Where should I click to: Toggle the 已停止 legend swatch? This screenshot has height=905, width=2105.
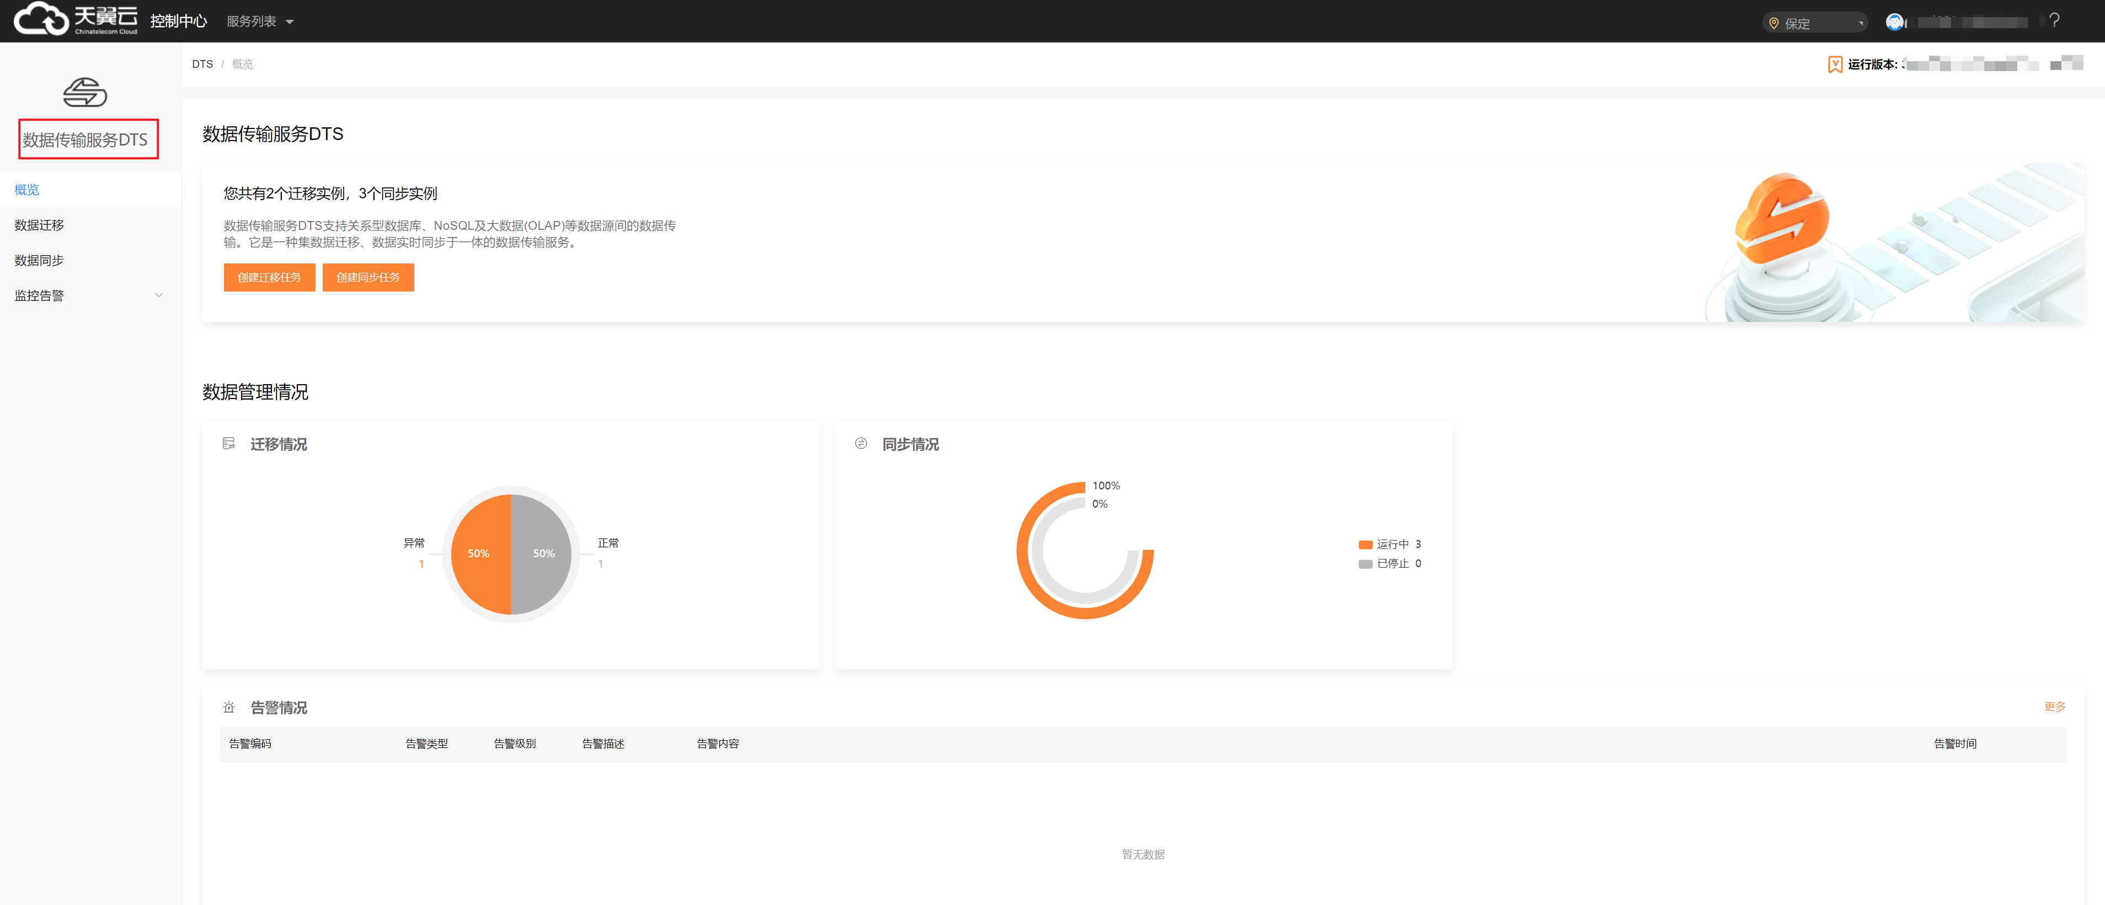(1365, 564)
